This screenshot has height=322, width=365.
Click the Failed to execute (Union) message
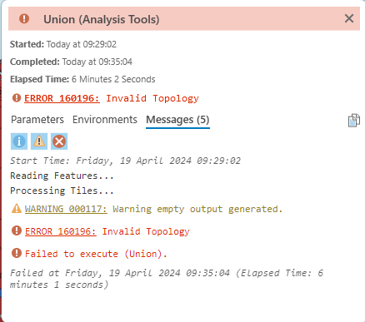[x=96, y=254]
